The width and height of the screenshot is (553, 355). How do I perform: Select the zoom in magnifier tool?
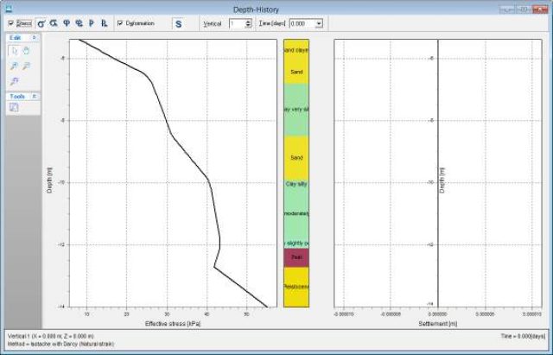click(x=14, y=66)
